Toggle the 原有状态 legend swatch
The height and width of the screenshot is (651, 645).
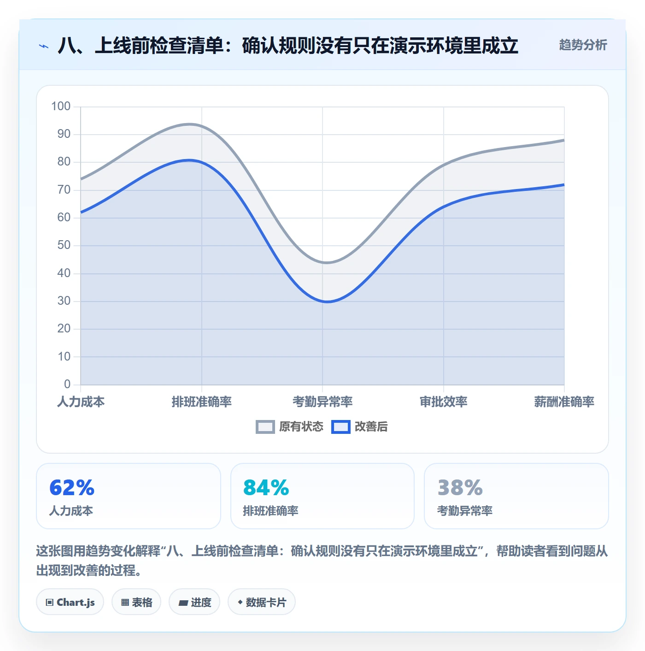coord(265,427)
